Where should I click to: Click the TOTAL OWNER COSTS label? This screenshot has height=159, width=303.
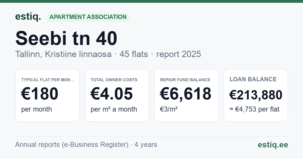tap(114, 80)
